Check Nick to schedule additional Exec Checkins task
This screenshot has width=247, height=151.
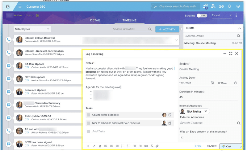(88, 123)
